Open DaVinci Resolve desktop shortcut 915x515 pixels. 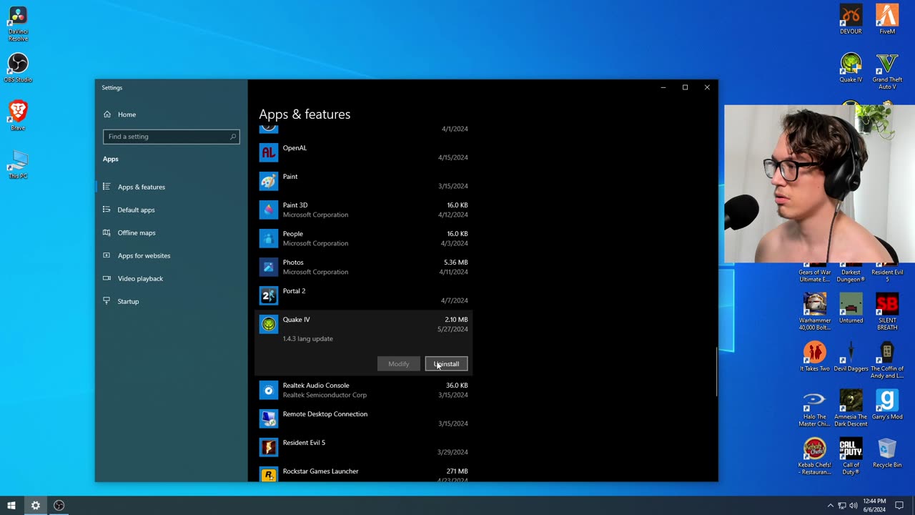18,24
